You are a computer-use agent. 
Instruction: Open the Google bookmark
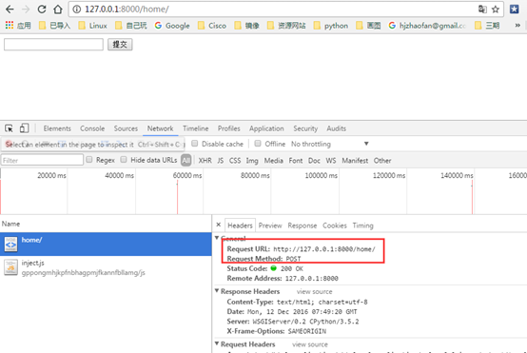coord(172,26)
